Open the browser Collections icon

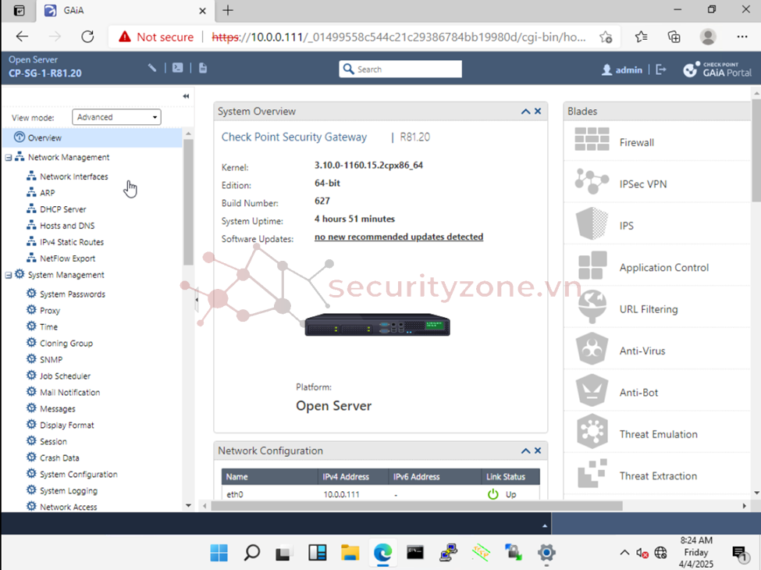coord(674,37)
